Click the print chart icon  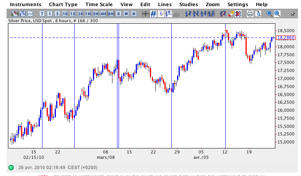point(250,14)
